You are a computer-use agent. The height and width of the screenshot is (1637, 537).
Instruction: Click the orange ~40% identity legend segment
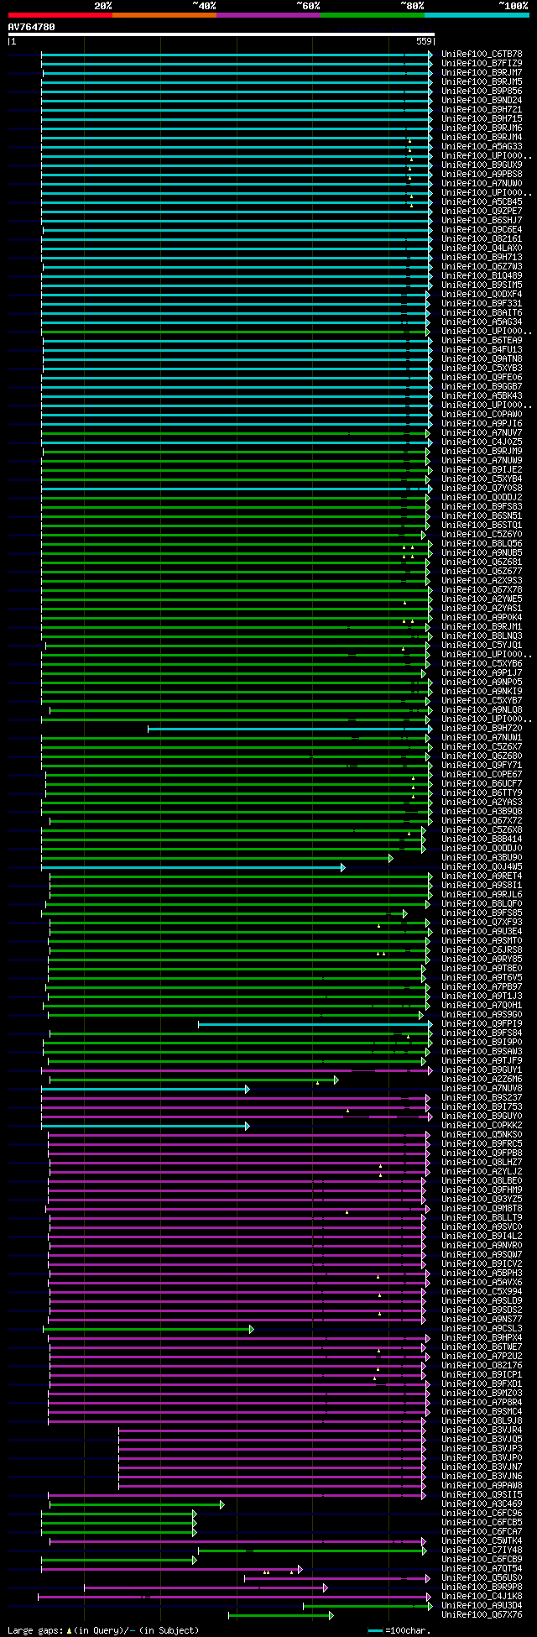pyautogui.click(x=164, y=15)
